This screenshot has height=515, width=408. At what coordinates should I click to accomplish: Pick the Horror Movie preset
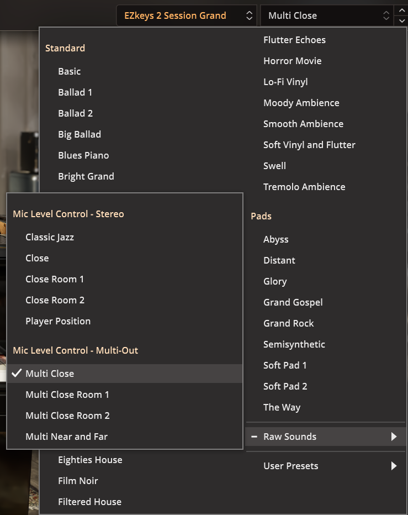point(292,61)
